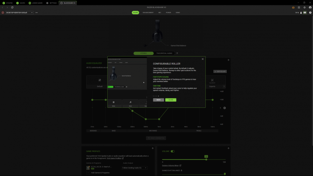Close the Configurable Roller dialog with X

pos(203,59)
